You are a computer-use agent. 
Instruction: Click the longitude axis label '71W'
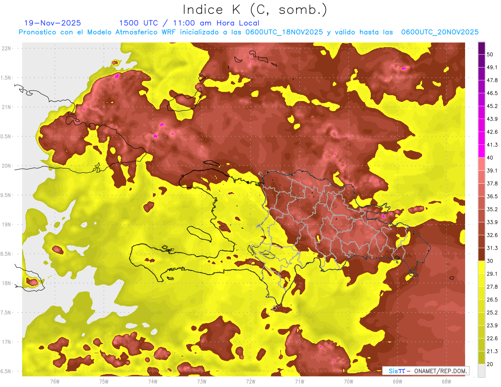299,381
